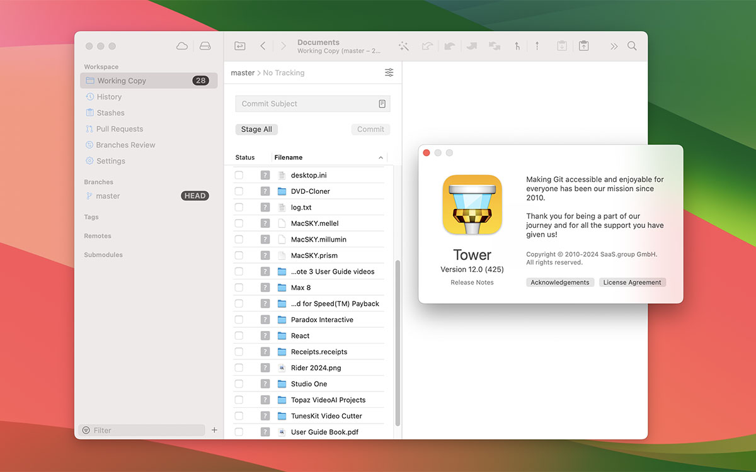Viewport: 756px width, 472px height.
Task: Click the untracked status badge for React
Action: coord(265,335)
